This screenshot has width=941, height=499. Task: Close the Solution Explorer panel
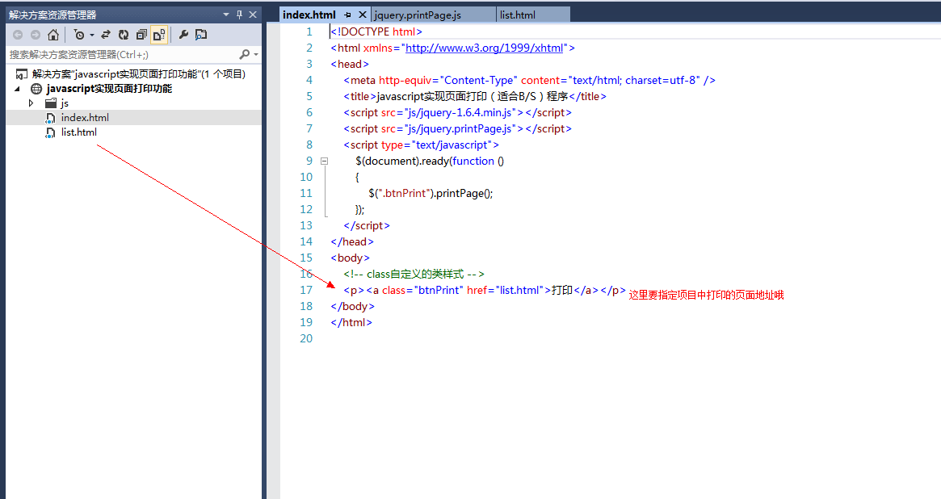(253, 15)
